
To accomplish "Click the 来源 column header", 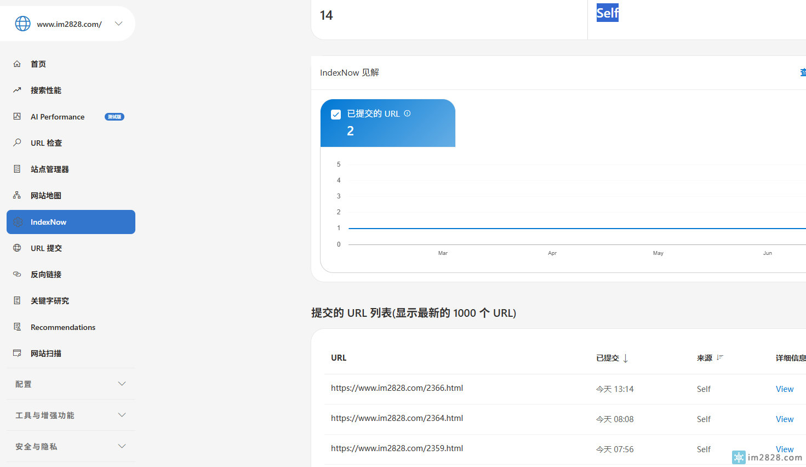I will (x=705, y=358).
